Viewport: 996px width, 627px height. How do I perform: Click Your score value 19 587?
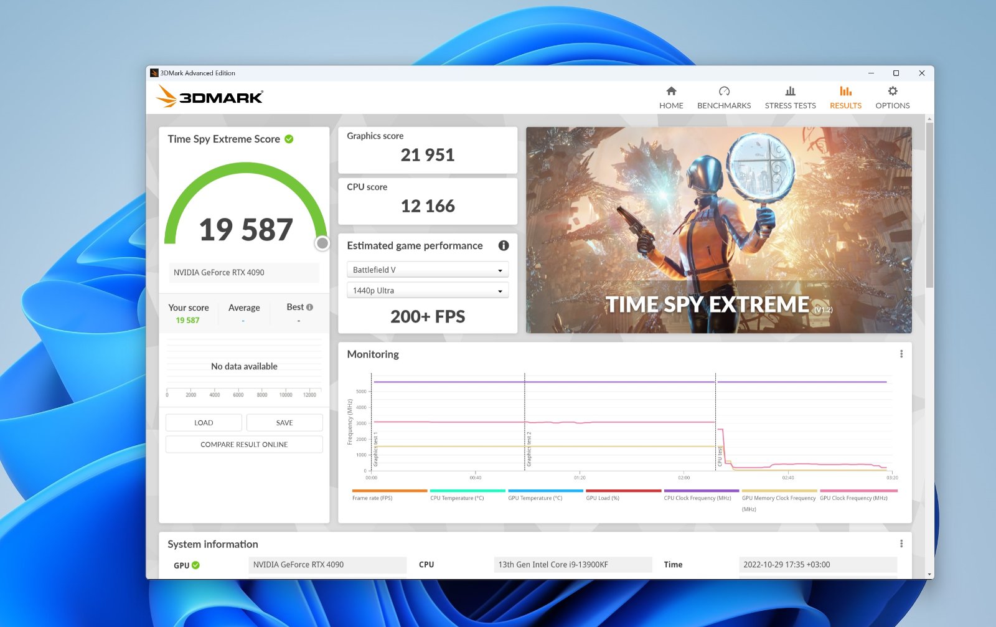187,320
